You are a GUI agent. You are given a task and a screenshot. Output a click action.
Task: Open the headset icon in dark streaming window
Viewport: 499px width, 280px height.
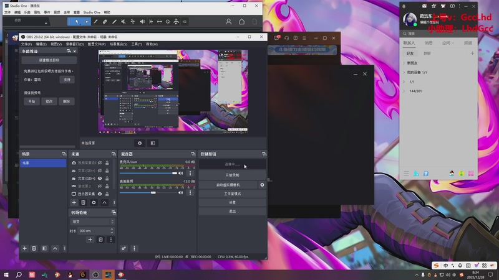tap(286, 38)
